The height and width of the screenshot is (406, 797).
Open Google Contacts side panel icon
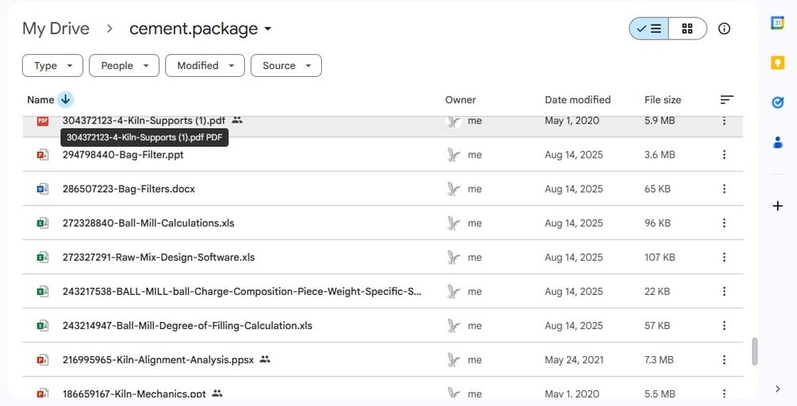click(x=777, y=143)
